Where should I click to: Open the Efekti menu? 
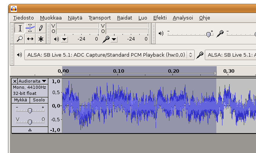[160, 18]
